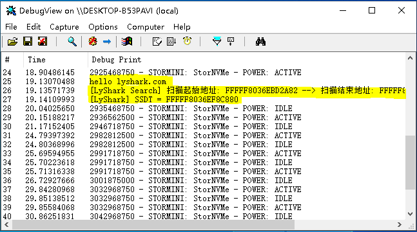Select row 28 message 2935468750 POWER: IDLE
Viewport: 417px width, 232px height.
204,109
